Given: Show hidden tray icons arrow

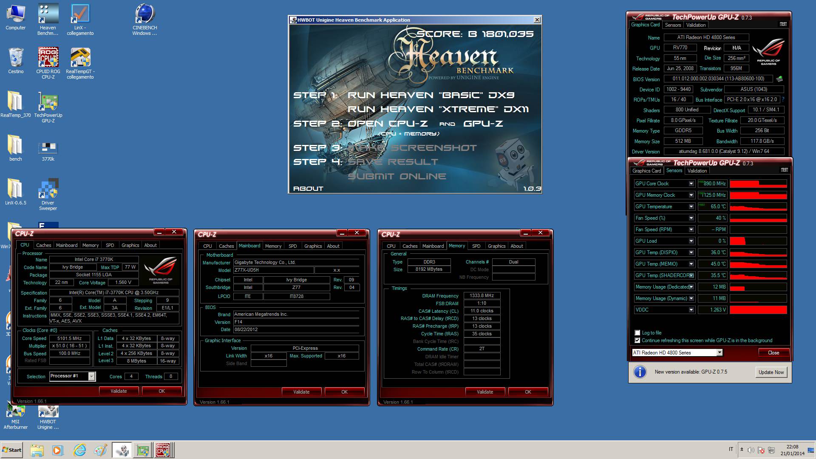Looking at the screenshot, I should tap(742, 450).
